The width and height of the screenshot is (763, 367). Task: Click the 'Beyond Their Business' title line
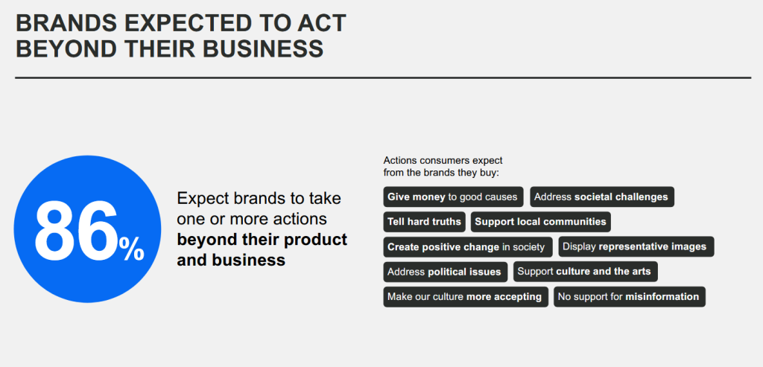170,49
